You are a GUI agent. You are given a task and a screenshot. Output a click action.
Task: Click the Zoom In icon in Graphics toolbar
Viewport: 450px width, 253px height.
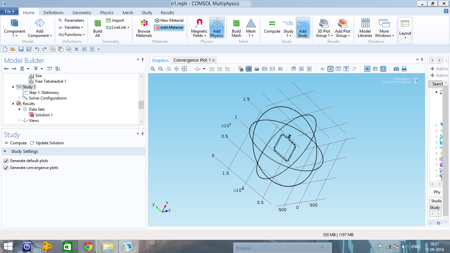153,69
